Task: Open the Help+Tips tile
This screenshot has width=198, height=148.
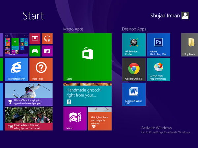Action: [41, 69]
